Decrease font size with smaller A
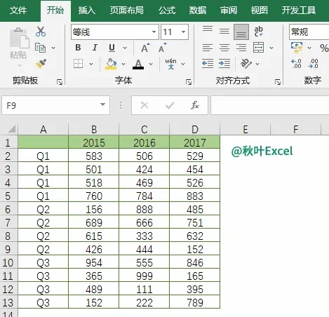 point(162,48)
